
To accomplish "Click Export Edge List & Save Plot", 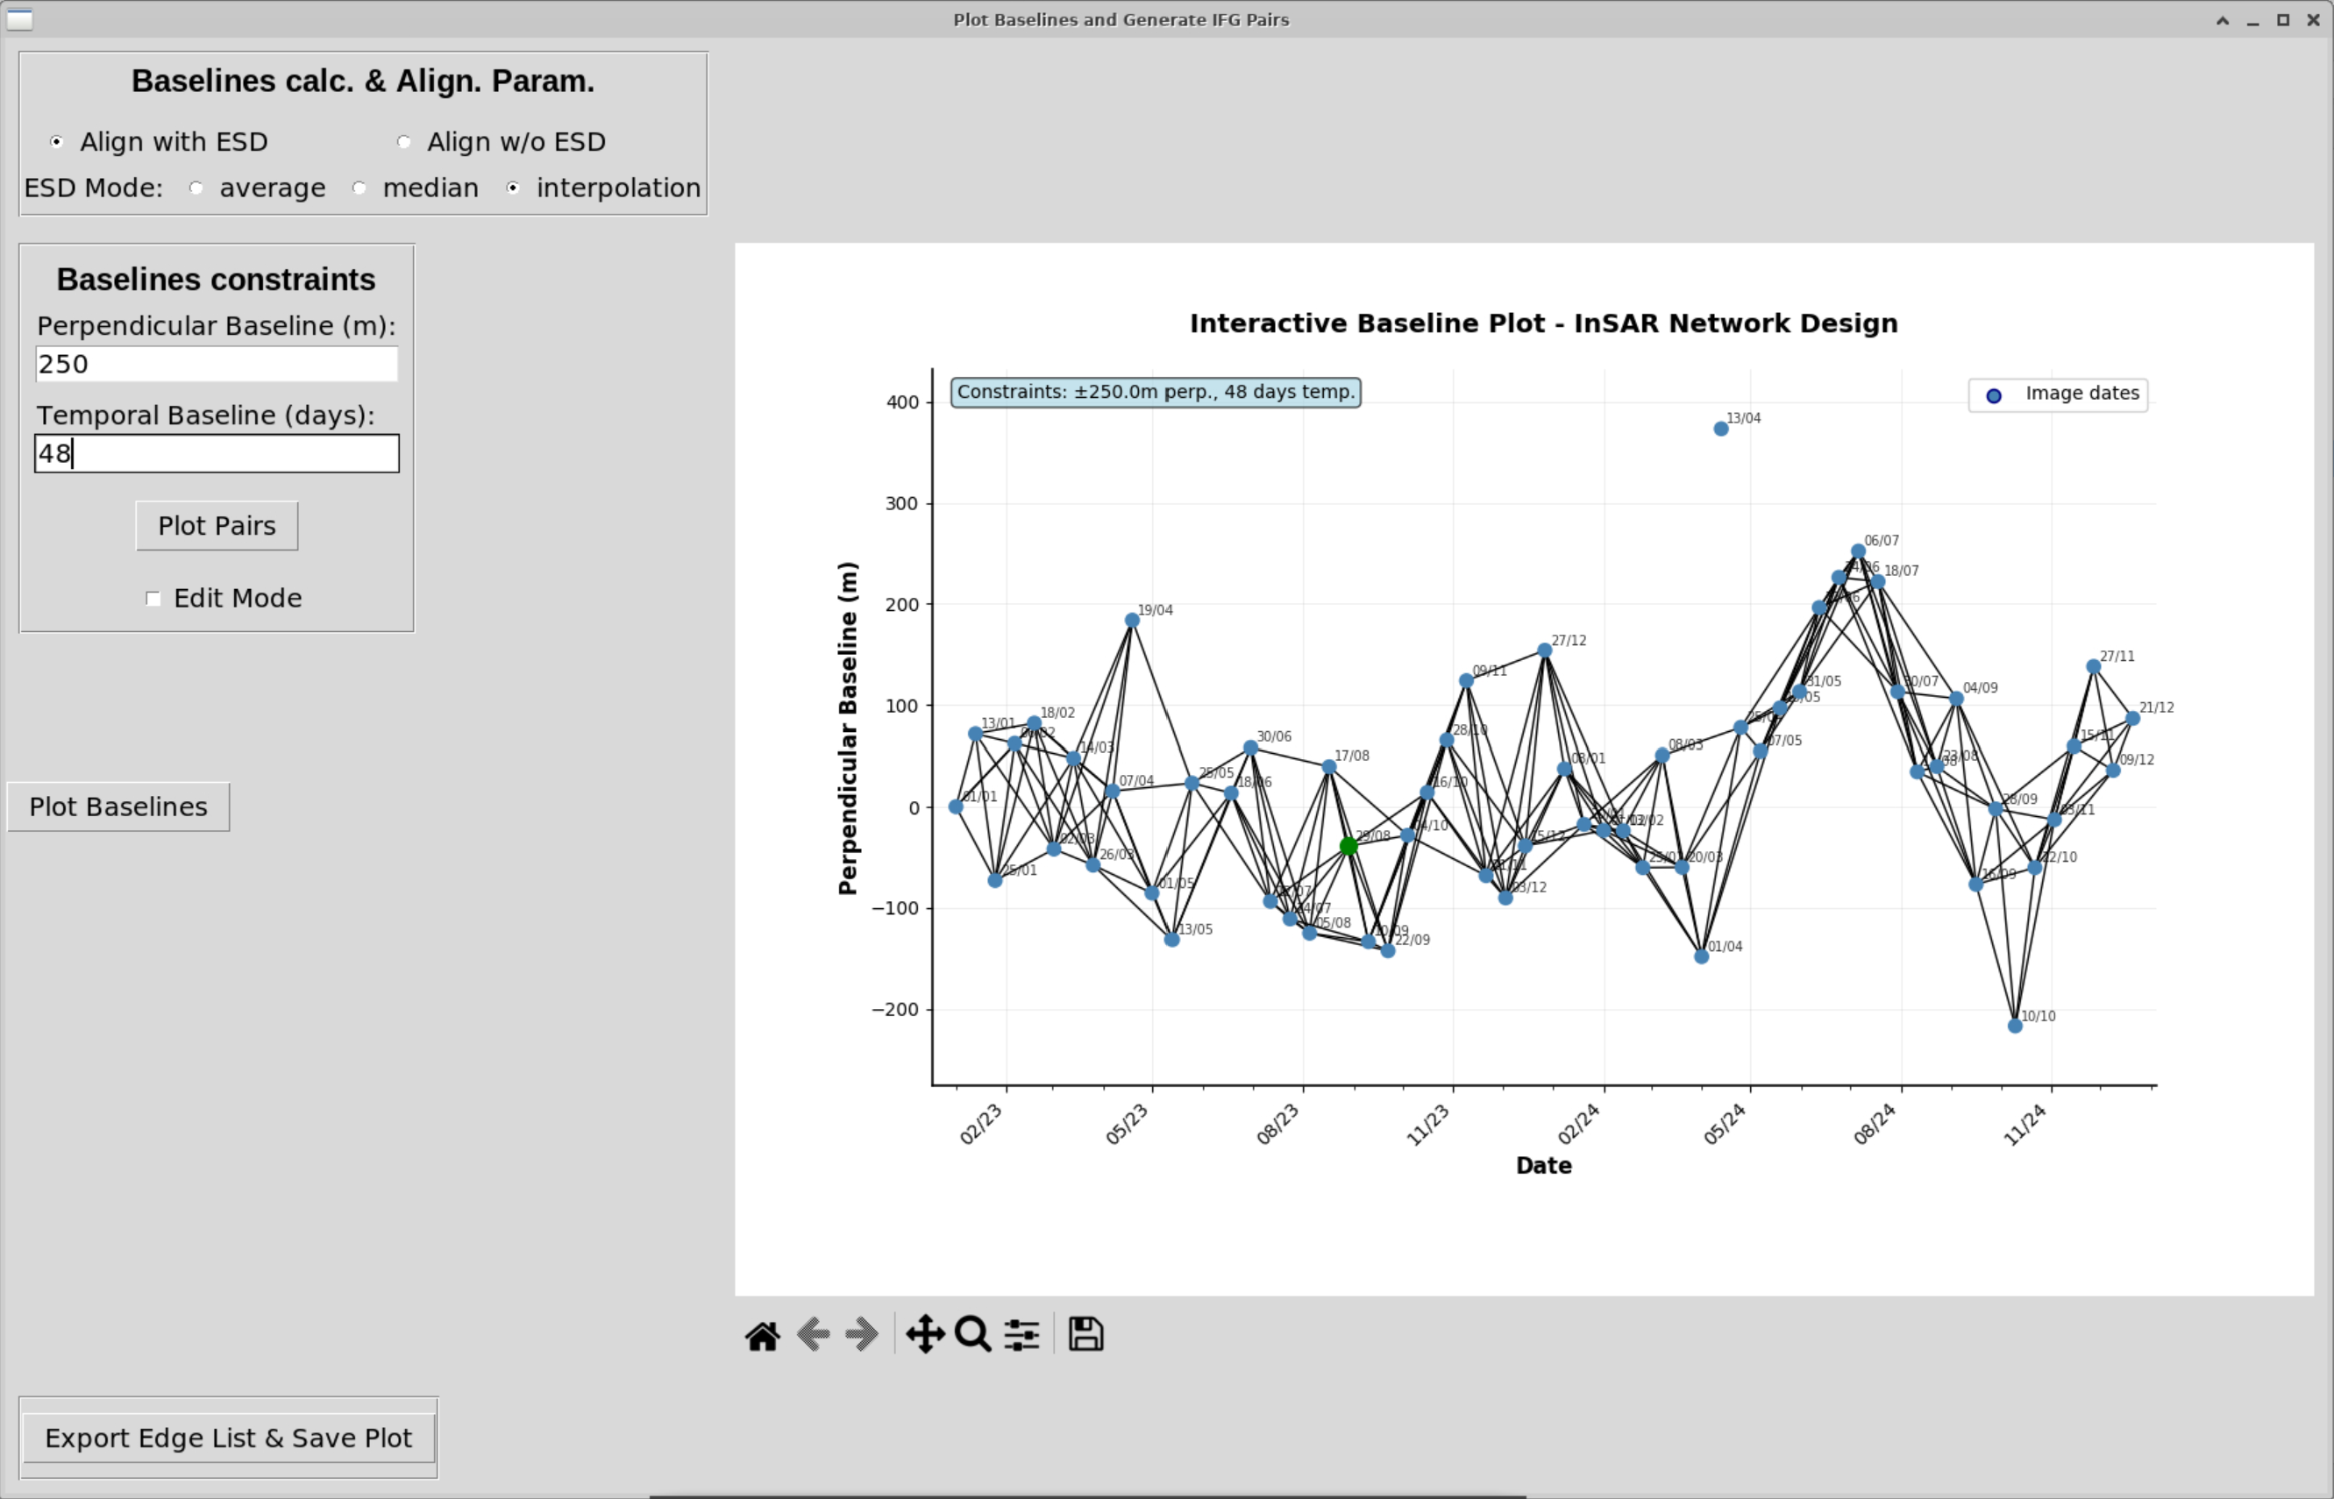I will coord(229,1438).
